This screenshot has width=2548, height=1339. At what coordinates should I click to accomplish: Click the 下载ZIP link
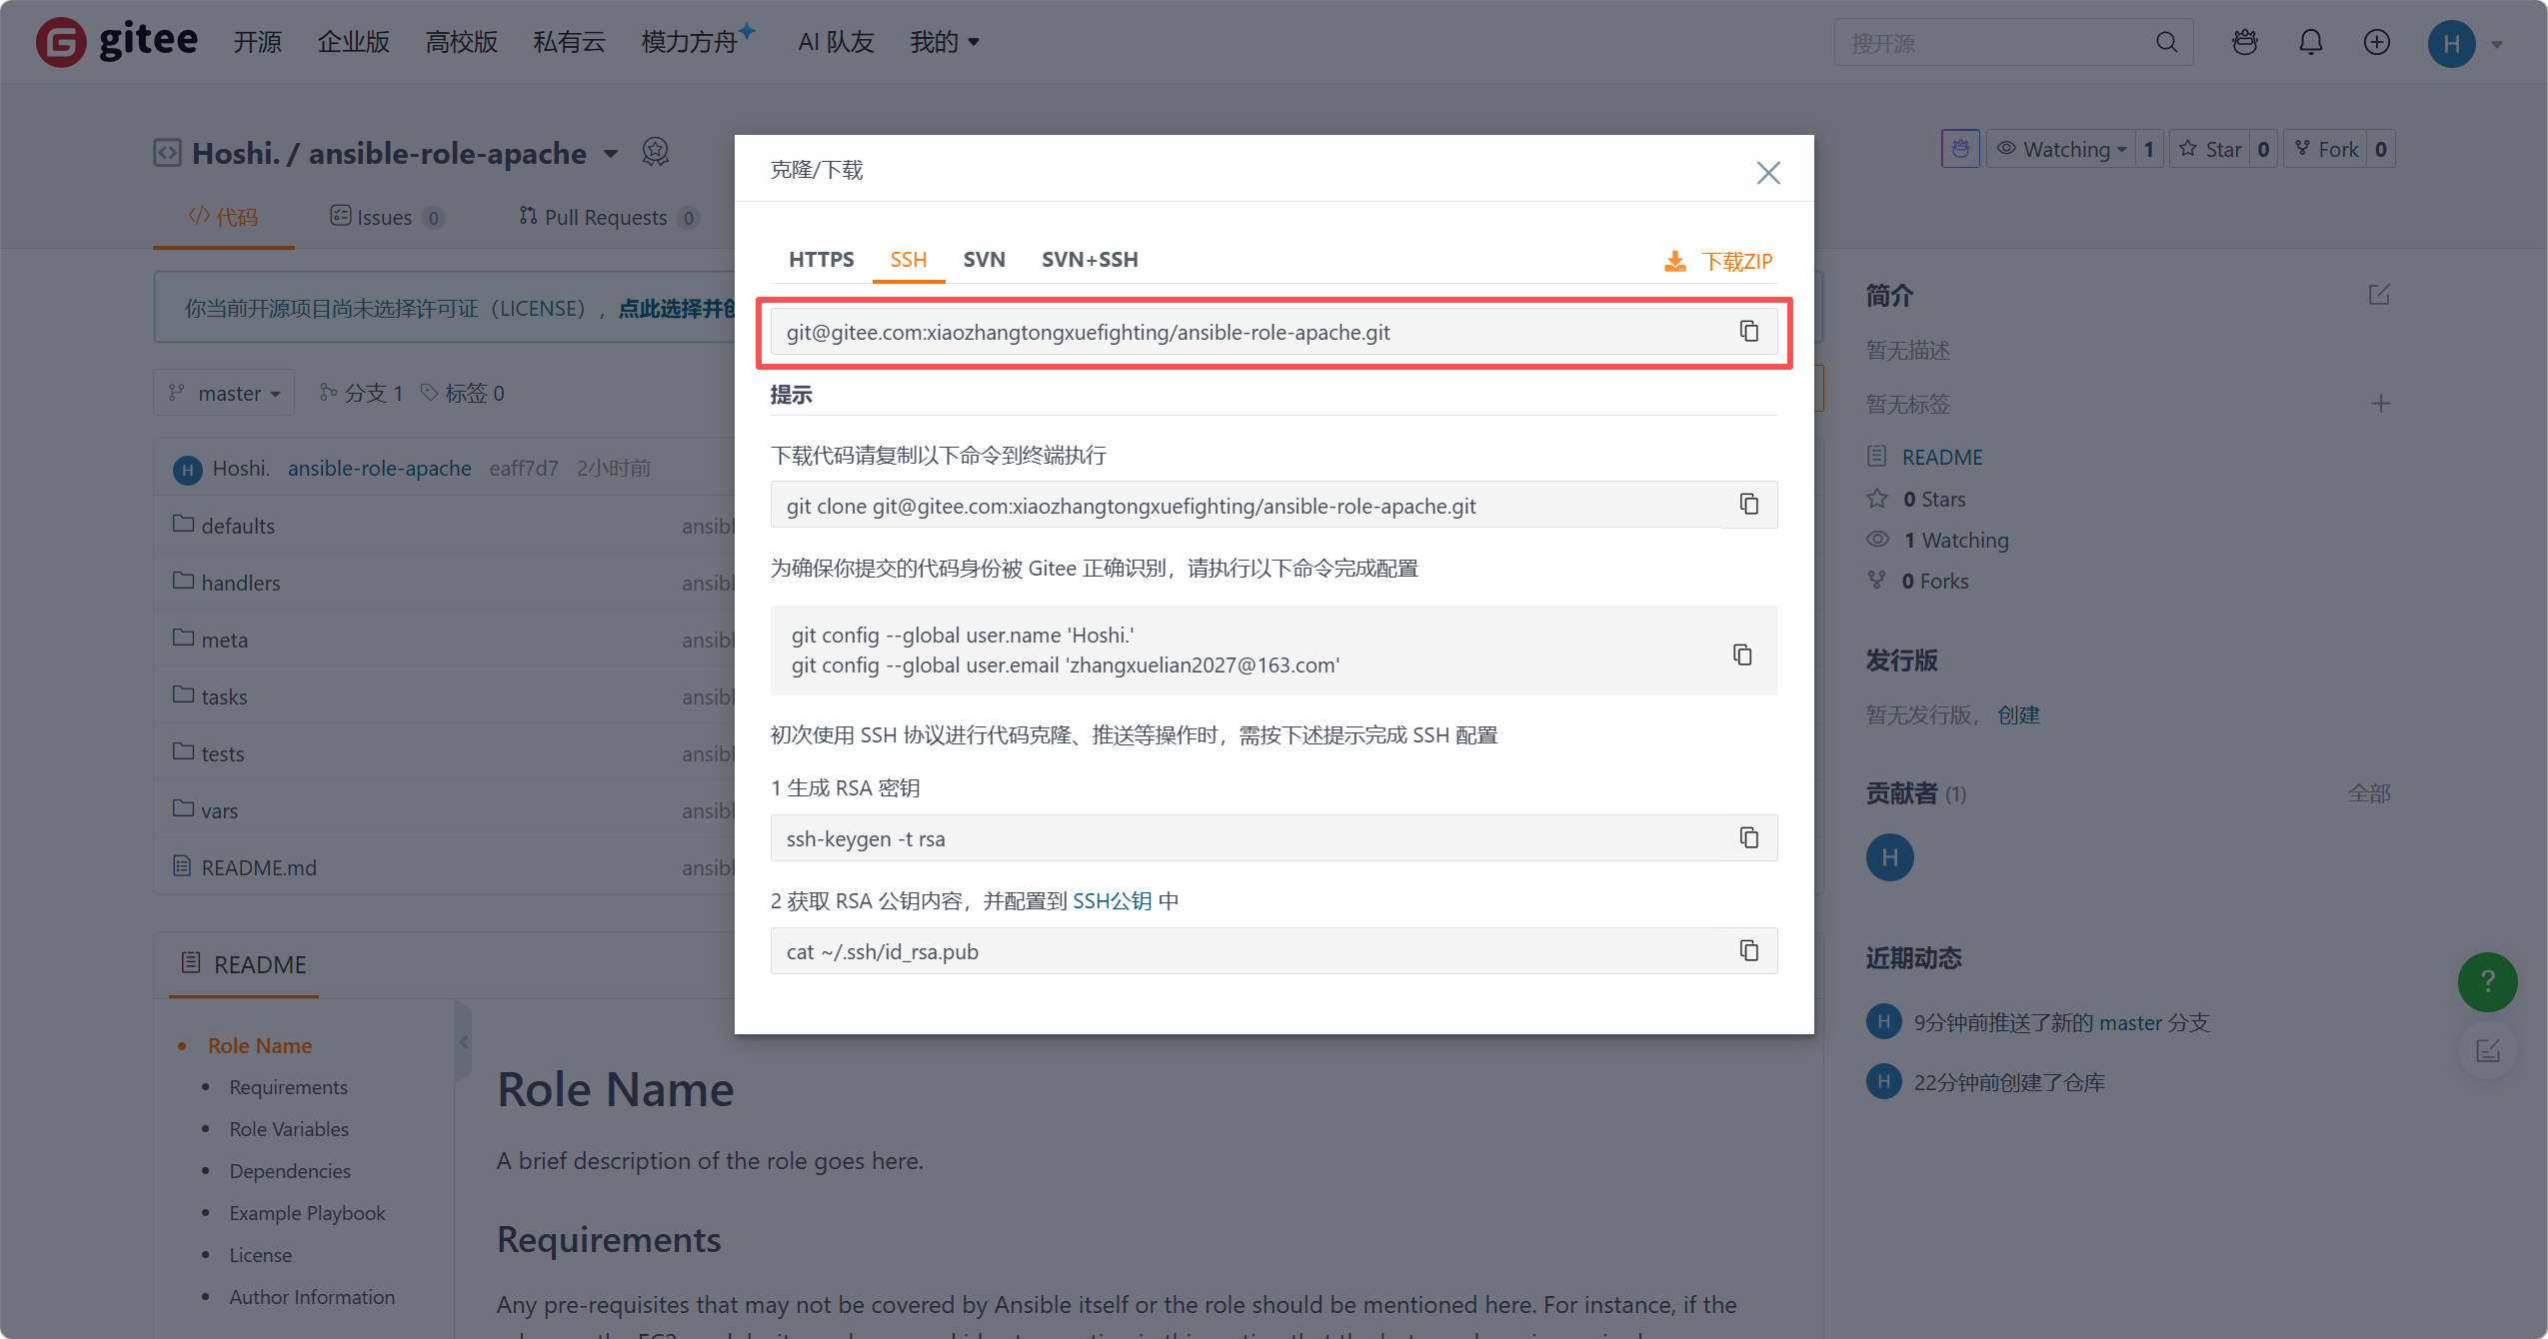[1737, 262]
